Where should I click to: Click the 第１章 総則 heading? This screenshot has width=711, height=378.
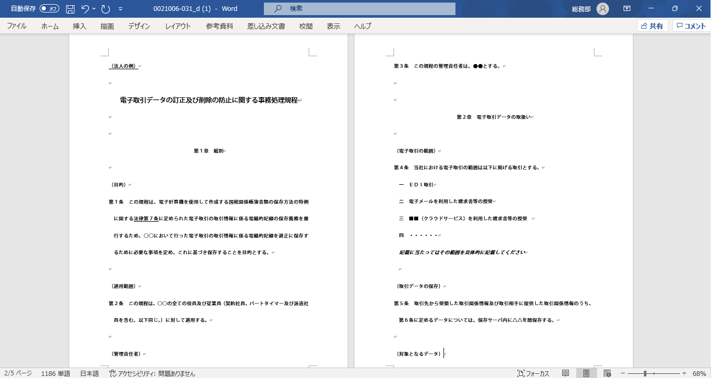208,151
